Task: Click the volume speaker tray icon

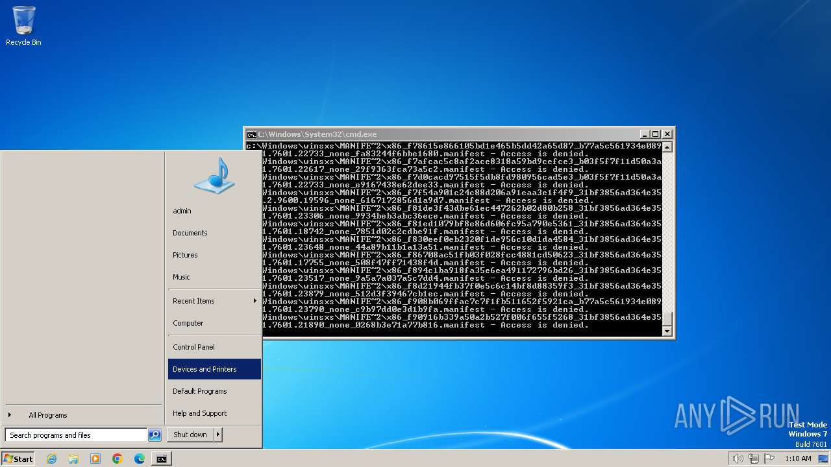Action: coord(738,459)
